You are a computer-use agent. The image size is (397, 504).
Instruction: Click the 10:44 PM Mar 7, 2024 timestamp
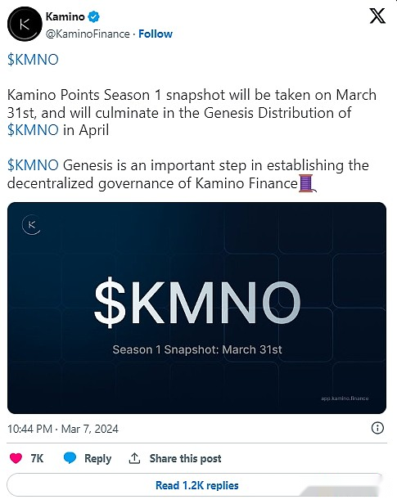pyautogui.click(x=63, y=429)
